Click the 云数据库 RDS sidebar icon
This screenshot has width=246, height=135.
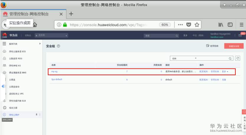coord(4,58)
